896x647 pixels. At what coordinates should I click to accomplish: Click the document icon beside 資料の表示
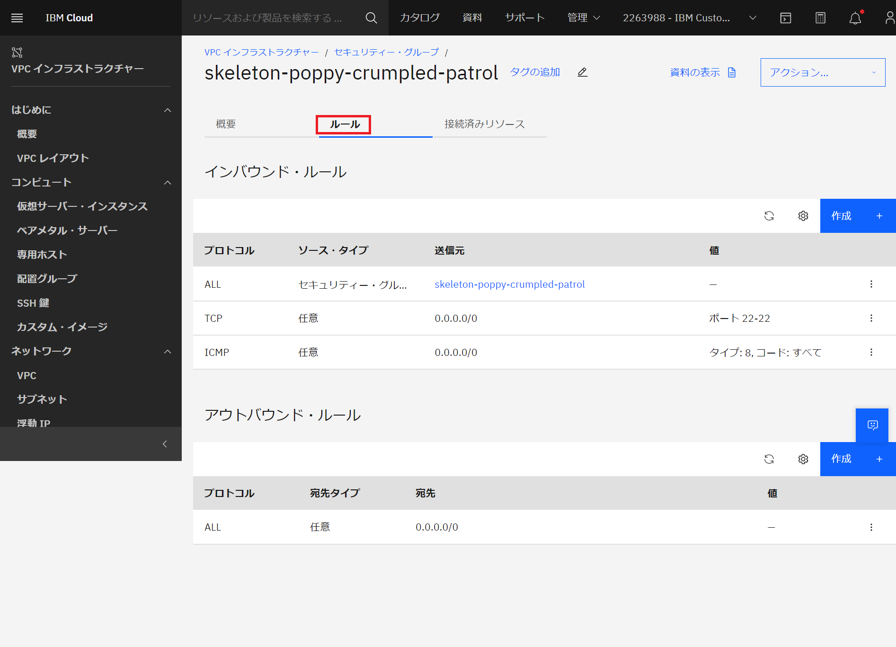tap(732, 72)
